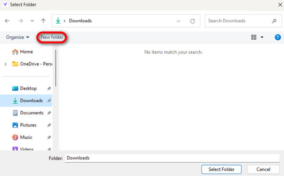This screenshot has height=176, width=284.
Task: Create a New folder
Action: click(52, 37)
